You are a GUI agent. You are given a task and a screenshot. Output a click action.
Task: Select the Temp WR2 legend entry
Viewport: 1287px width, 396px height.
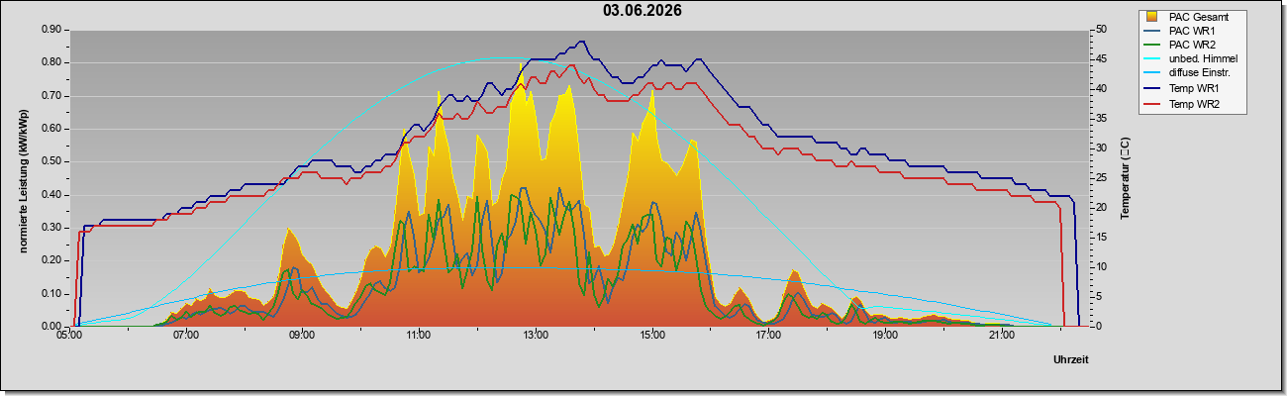(x=1191, y=103)
